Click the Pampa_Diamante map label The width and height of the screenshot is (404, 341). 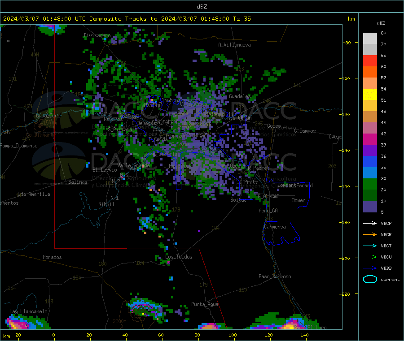[x=19, y=146]
